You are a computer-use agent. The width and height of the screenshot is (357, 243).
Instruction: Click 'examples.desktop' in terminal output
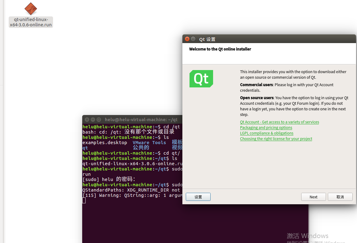pos(105,143)
